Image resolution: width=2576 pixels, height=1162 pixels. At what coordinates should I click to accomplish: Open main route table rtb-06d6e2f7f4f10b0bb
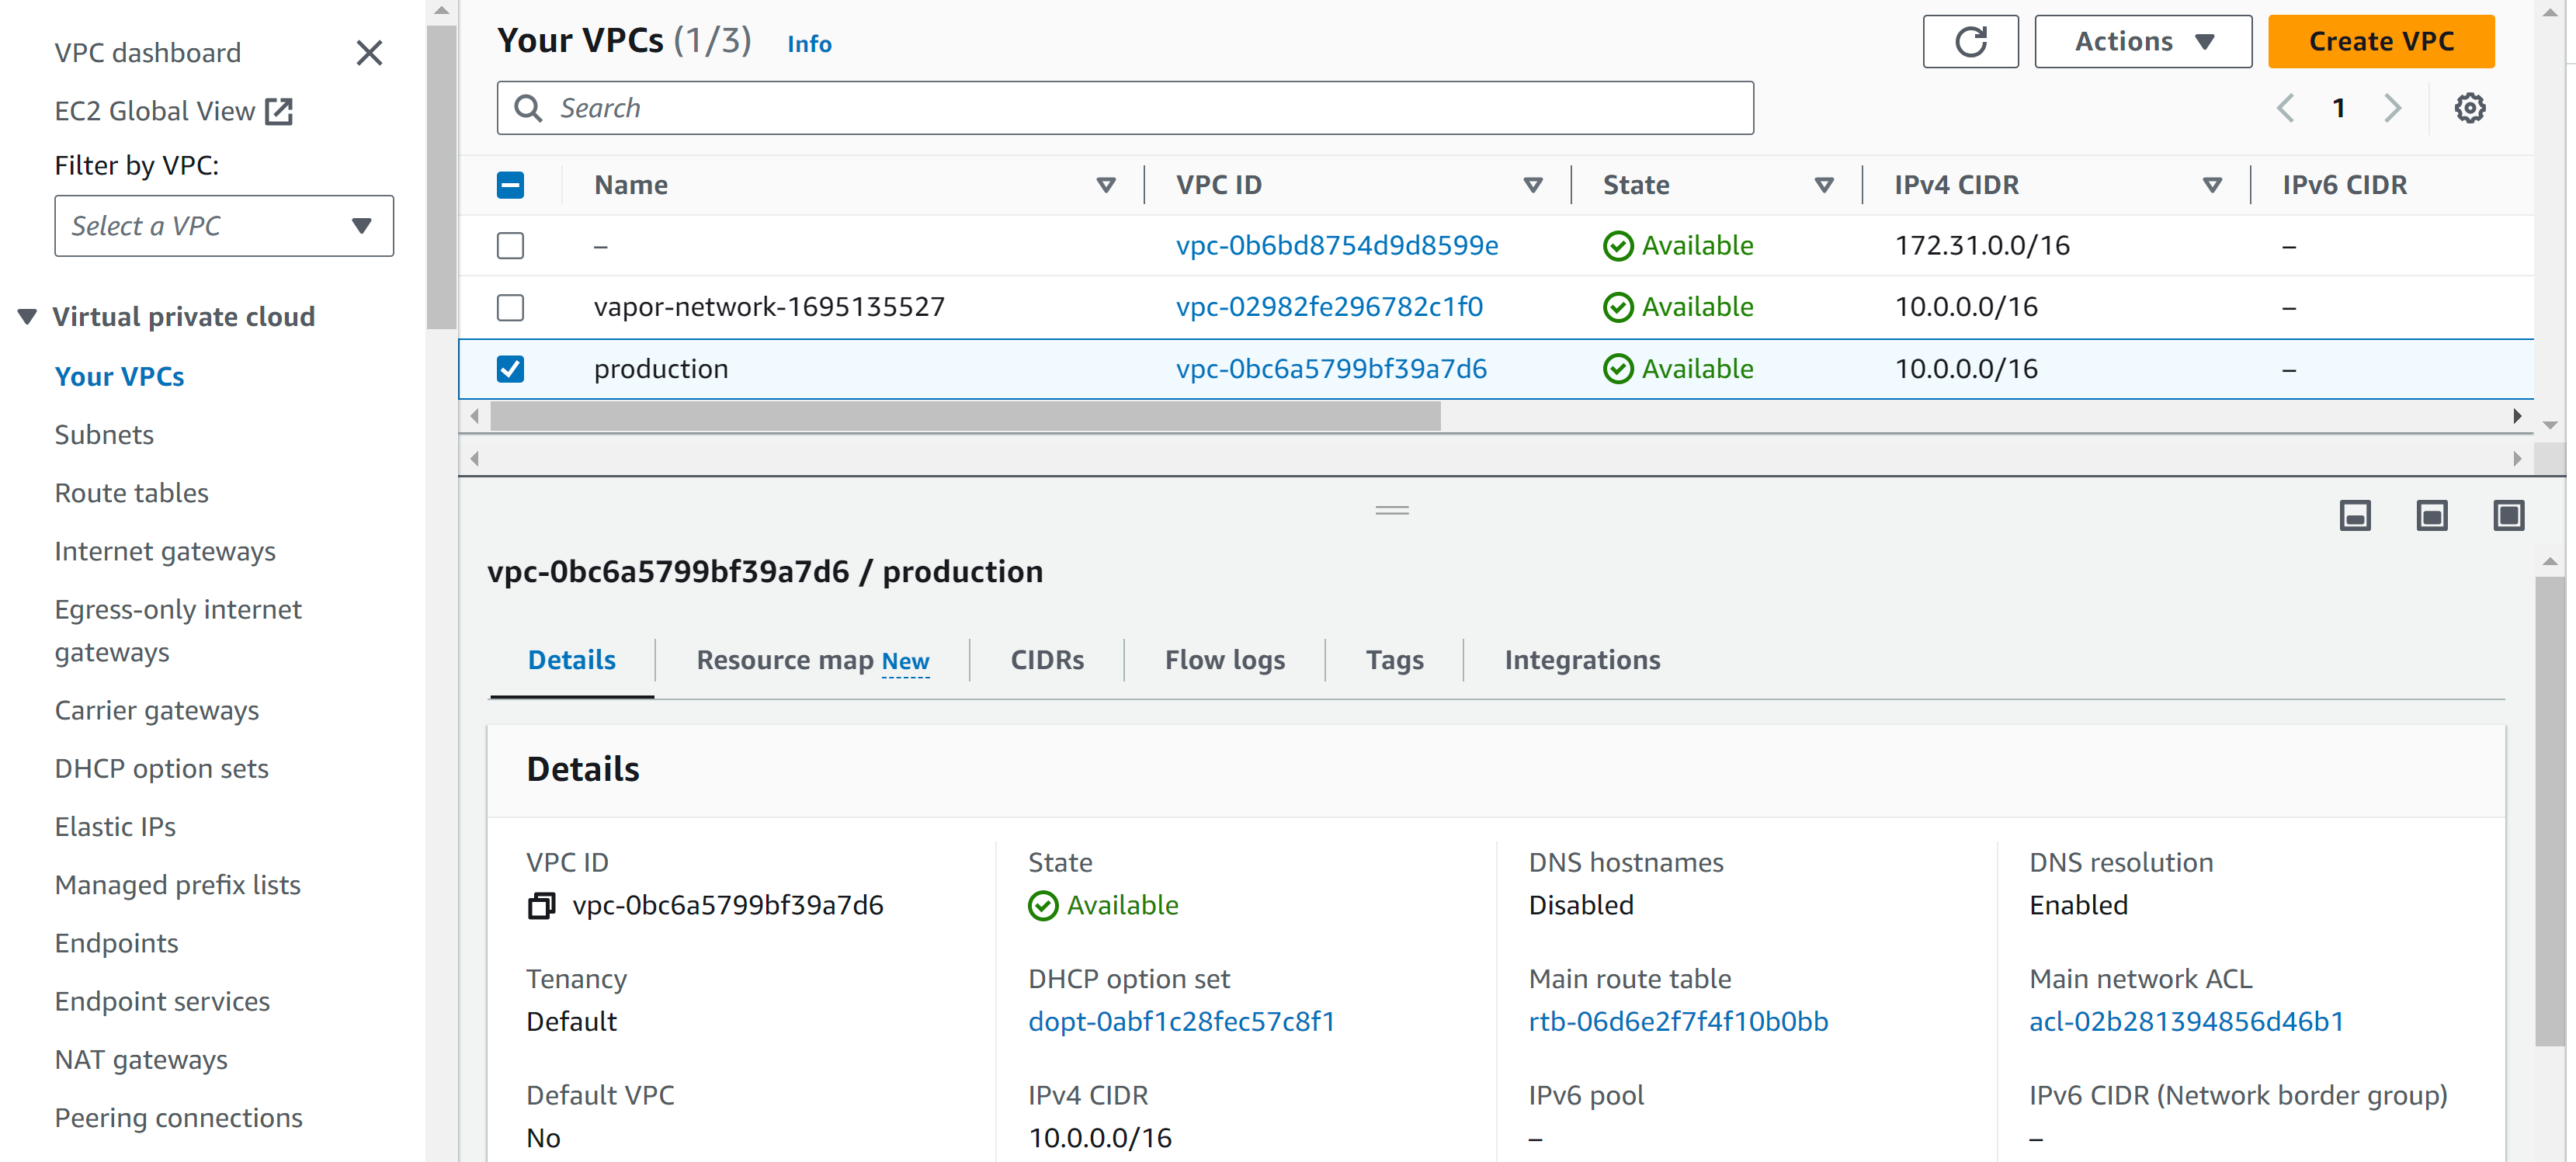click(1678, 1022)
